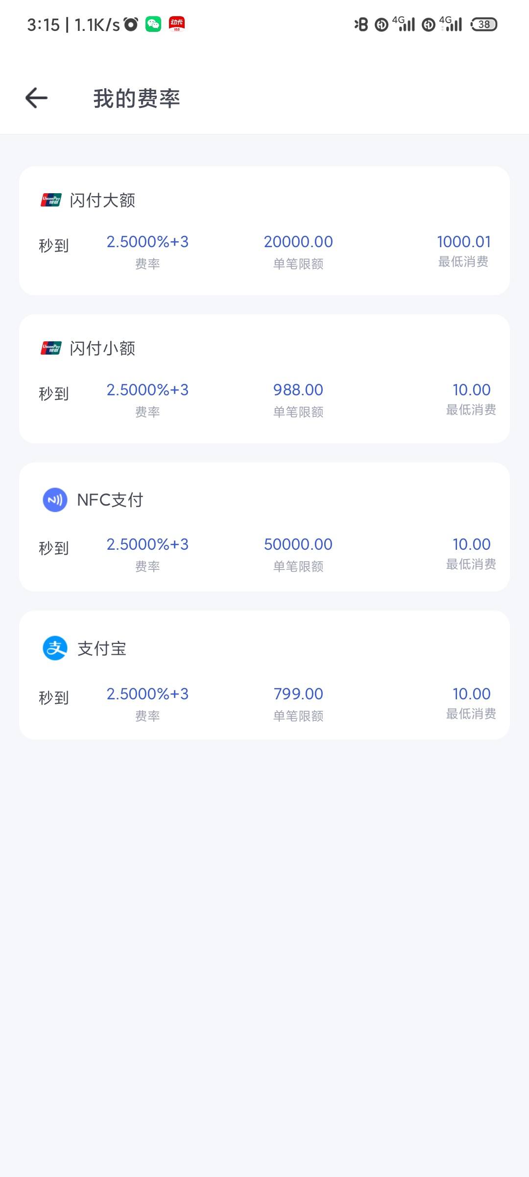Open the 闪付小额 card title
Image resolution: width=529 pixels, height=1177 pixels.
tap(102, 348)
